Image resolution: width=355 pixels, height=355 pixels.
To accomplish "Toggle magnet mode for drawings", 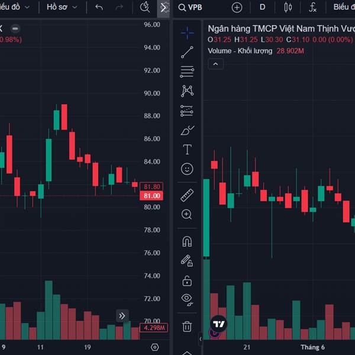I will click(x=187, y=241).
